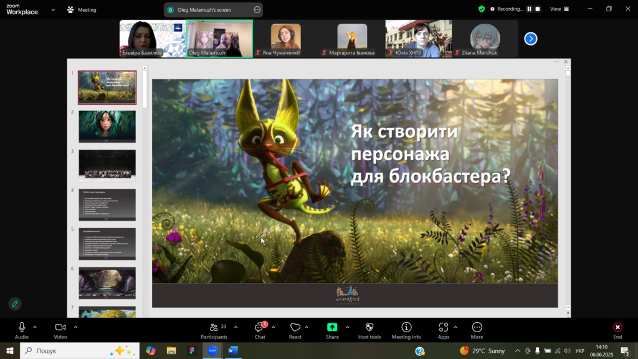
Task: Open clock and date 14:10
Action: point(601,350)
